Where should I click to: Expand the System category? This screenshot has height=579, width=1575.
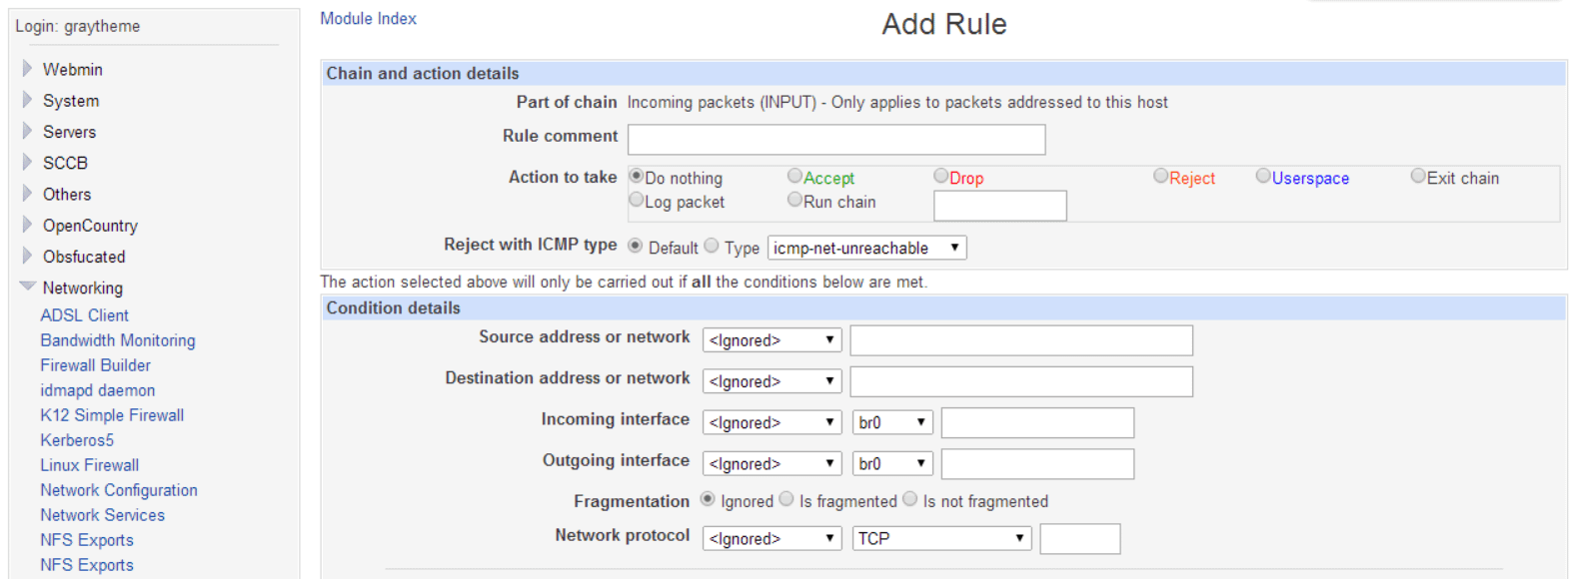(70, 100)
